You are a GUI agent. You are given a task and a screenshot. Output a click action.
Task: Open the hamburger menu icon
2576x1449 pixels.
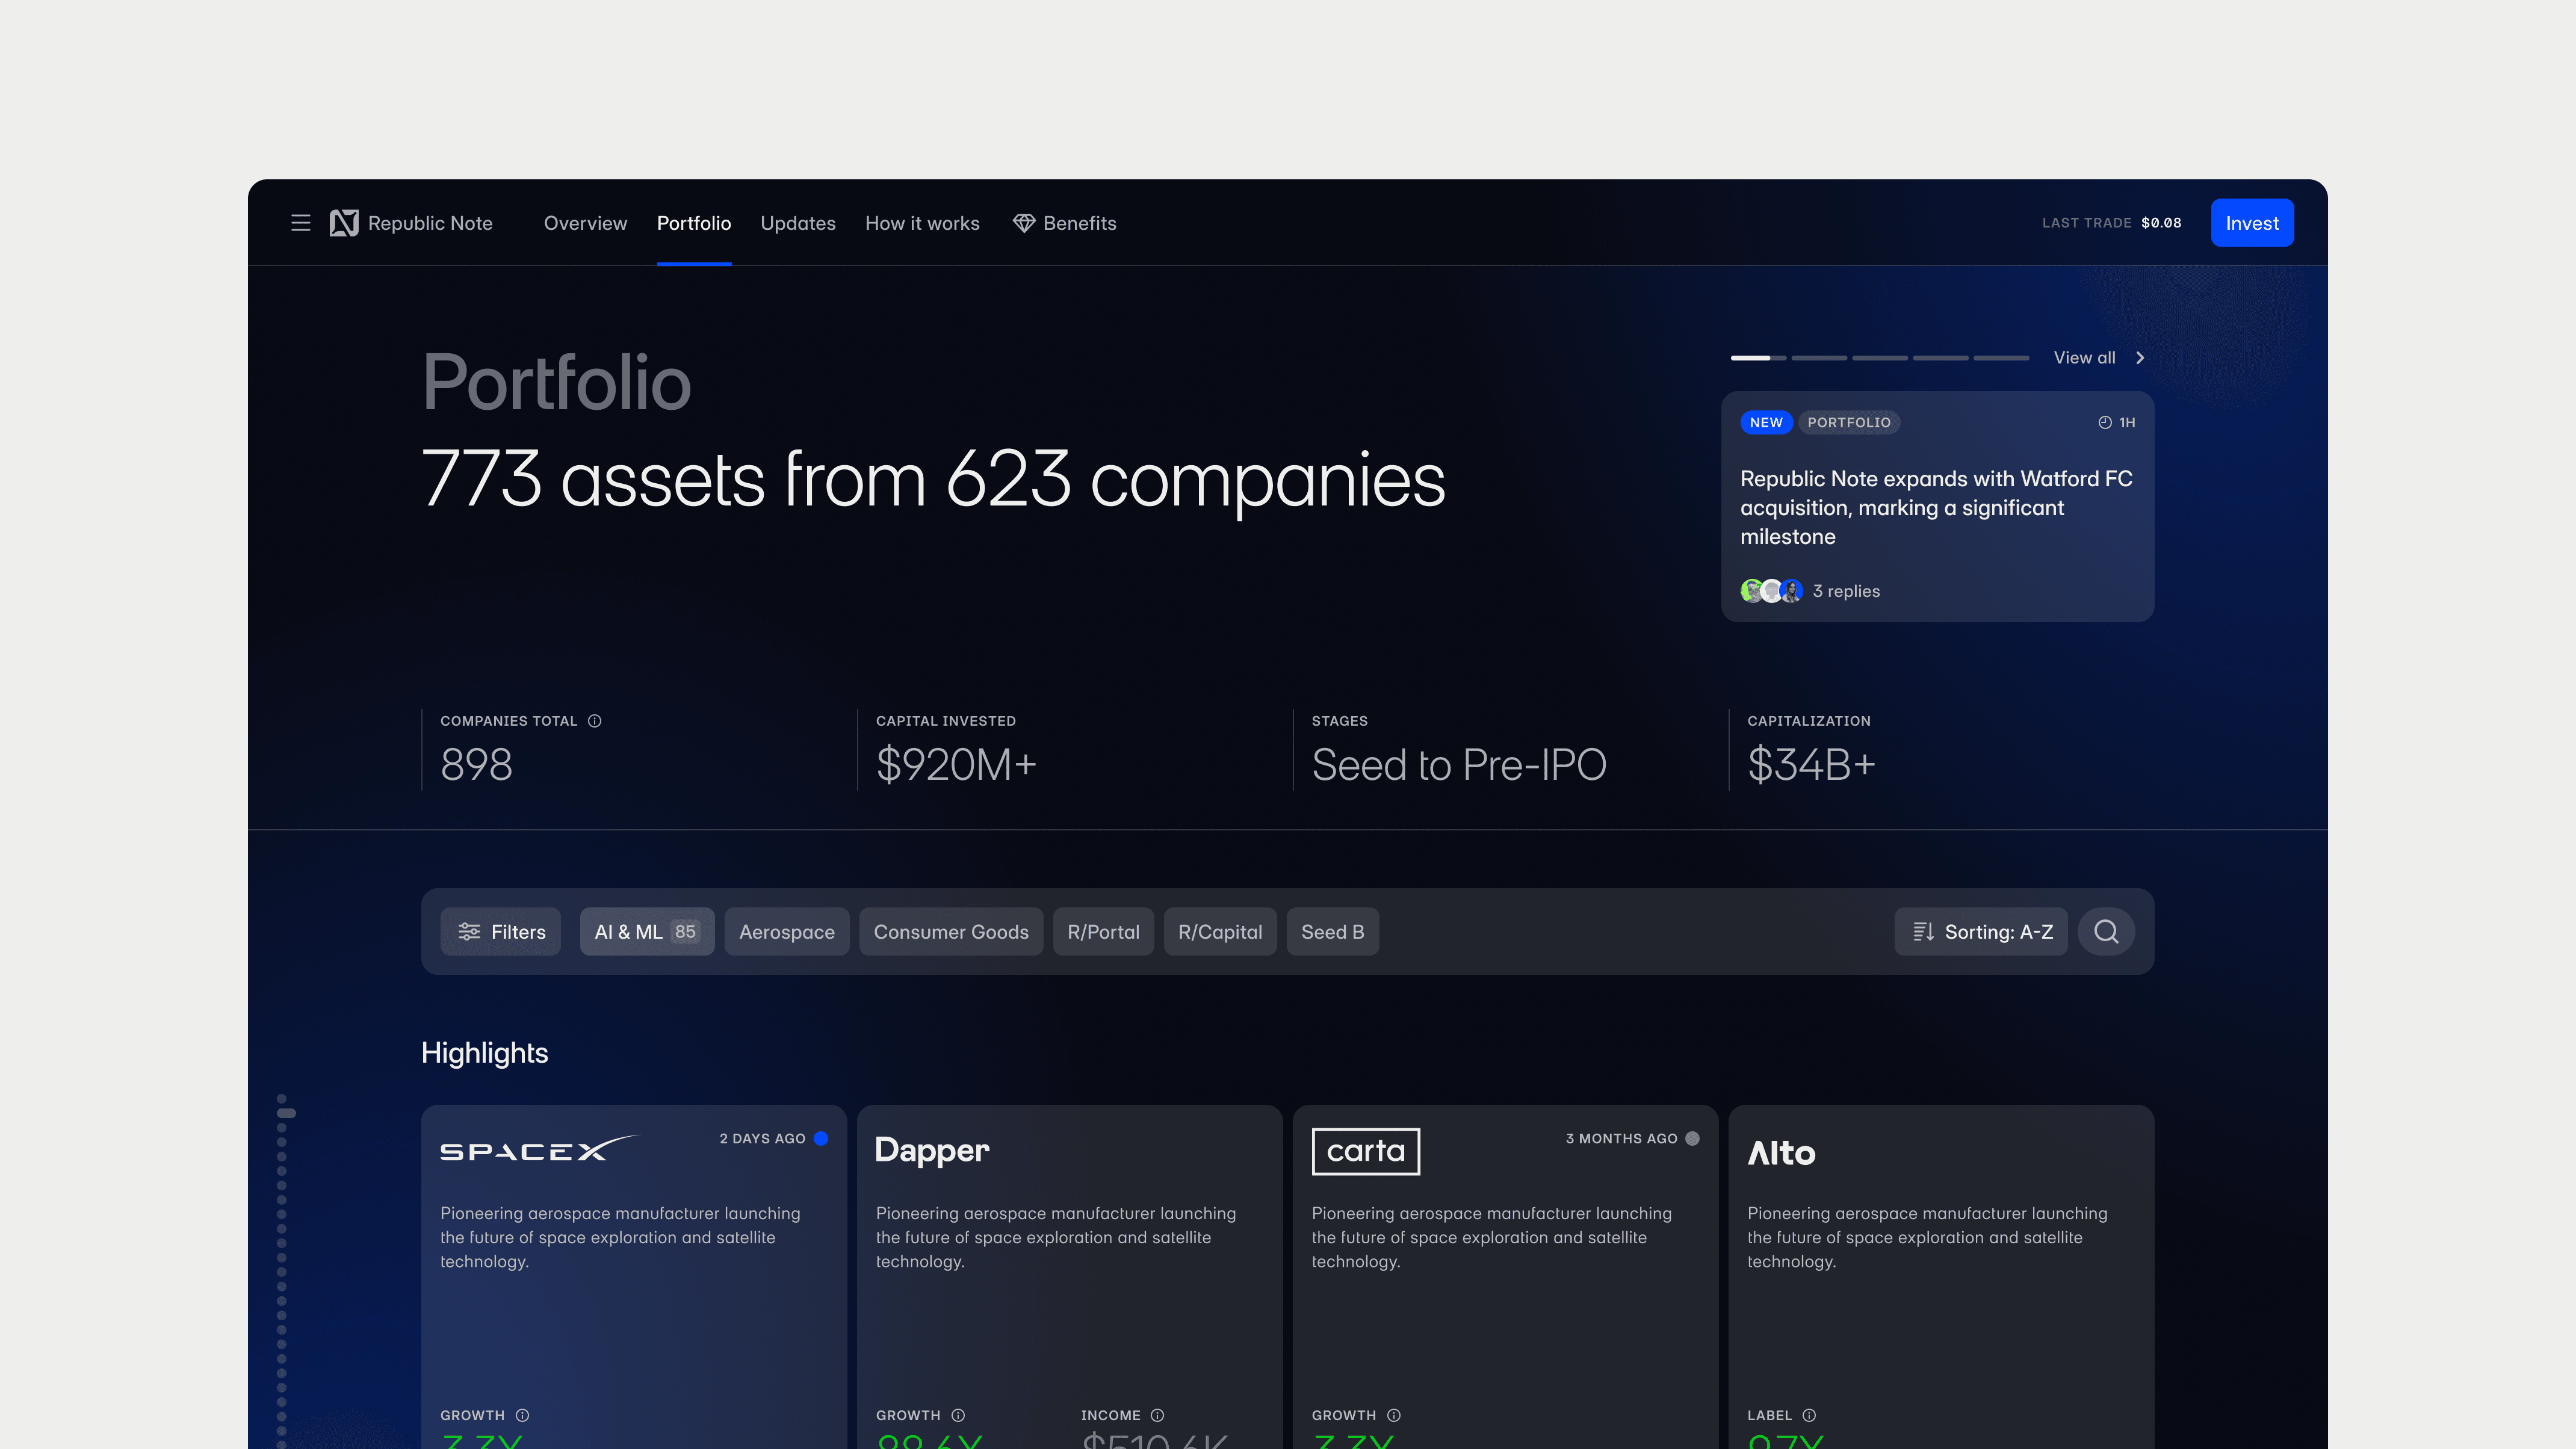(300, 223)
